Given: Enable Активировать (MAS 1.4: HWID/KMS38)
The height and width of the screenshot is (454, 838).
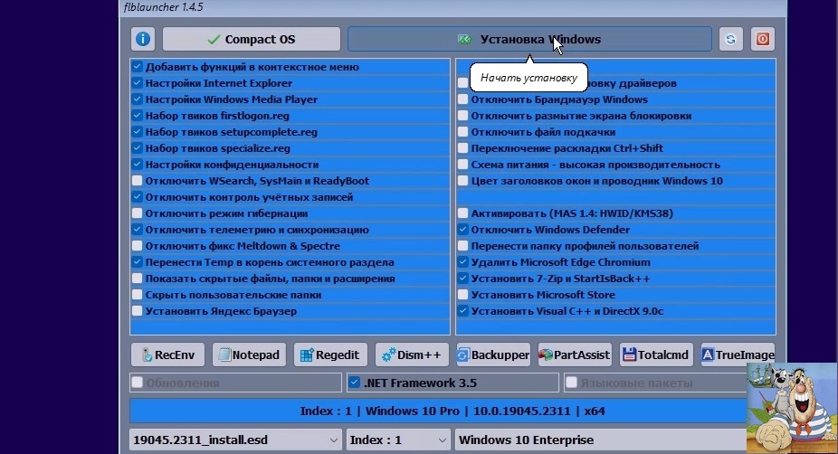Looking at the screenshot, I should pos(462,213).
